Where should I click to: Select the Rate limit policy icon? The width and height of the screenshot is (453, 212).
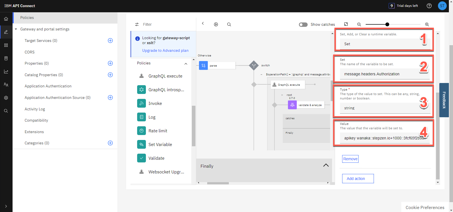(142, 131)
